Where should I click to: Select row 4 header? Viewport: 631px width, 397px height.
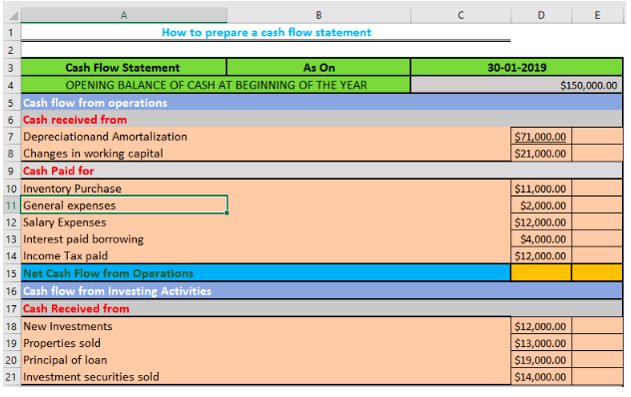point(11,85)
